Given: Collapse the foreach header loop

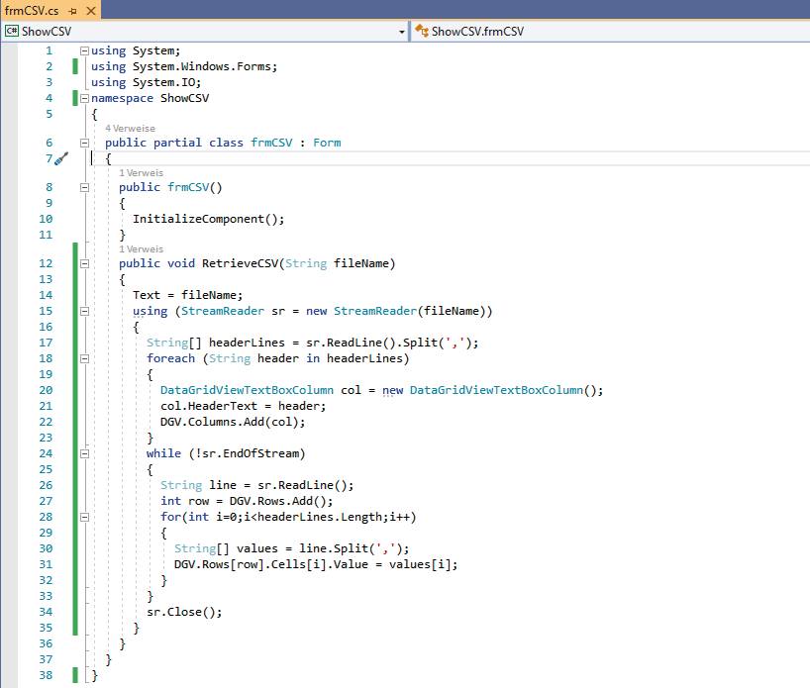Looking at the screenshot, I should tap(84, 359).
